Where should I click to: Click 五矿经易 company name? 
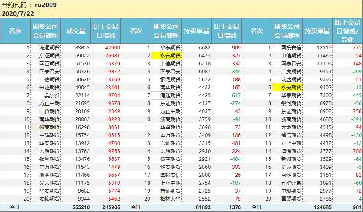click(x=291, y=183)
